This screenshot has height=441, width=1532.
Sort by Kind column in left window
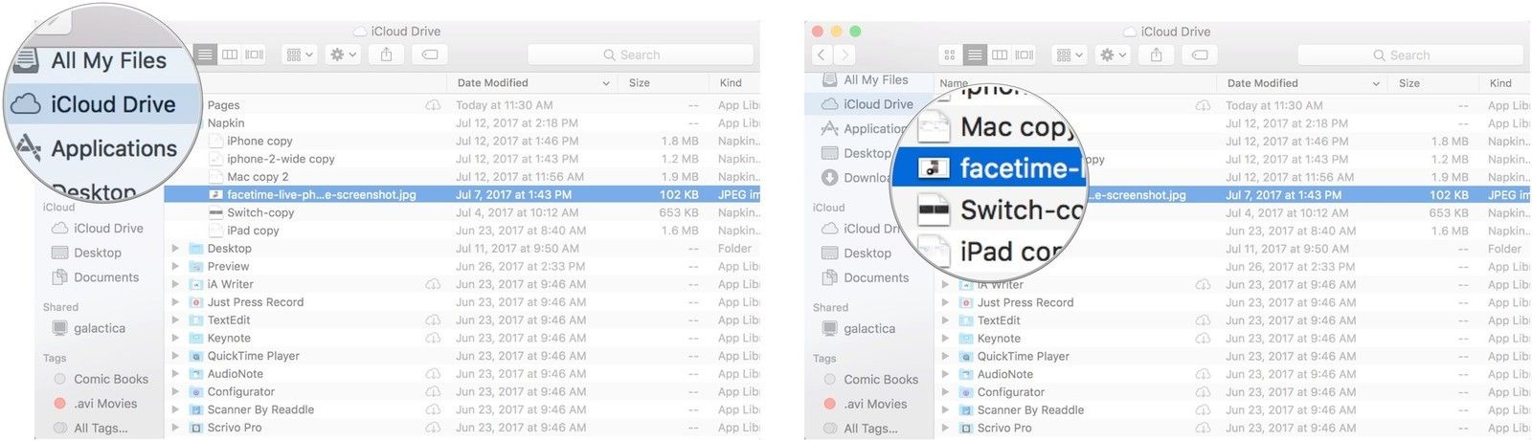(x=735, y=83)
